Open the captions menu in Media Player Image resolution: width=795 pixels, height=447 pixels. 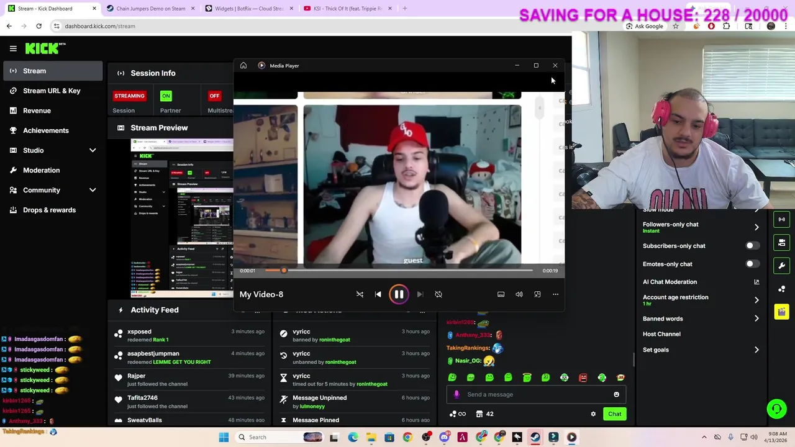click(x=501, y=294)
